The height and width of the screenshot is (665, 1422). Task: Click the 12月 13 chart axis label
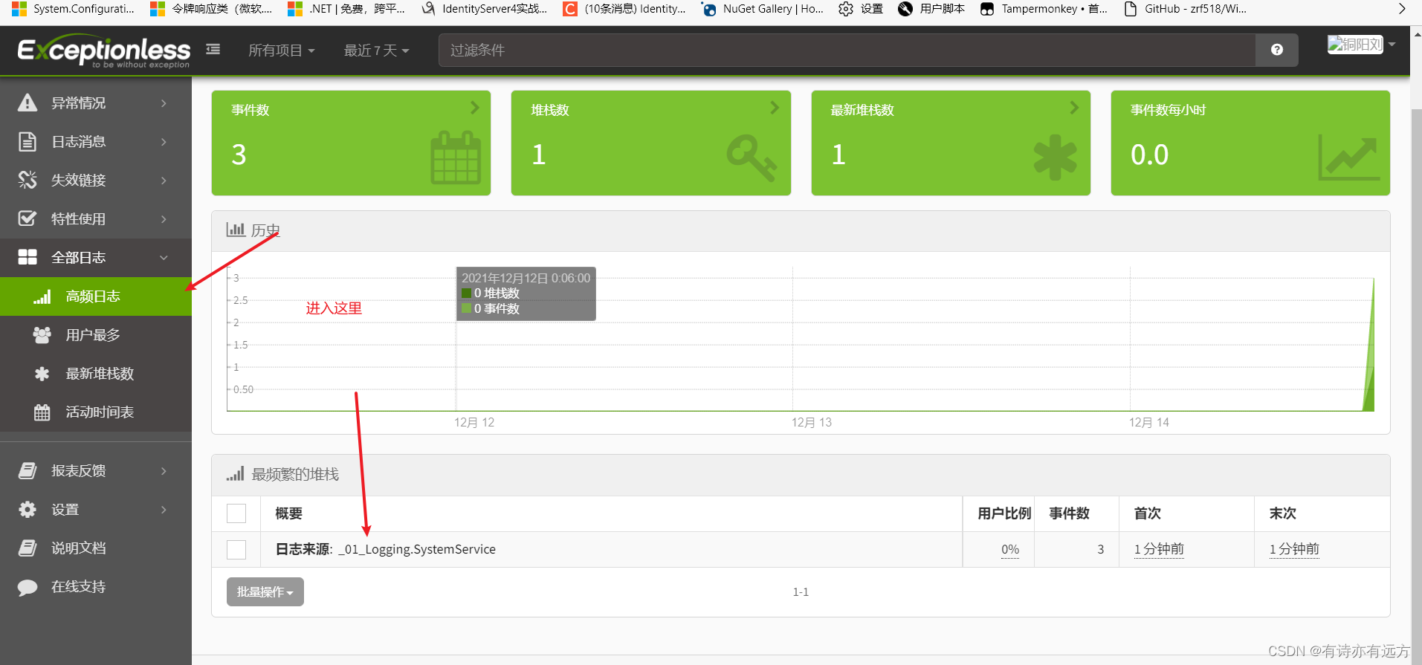[812, 422]
